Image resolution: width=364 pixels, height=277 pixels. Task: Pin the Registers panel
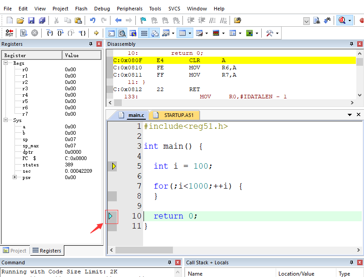point(91,44)
